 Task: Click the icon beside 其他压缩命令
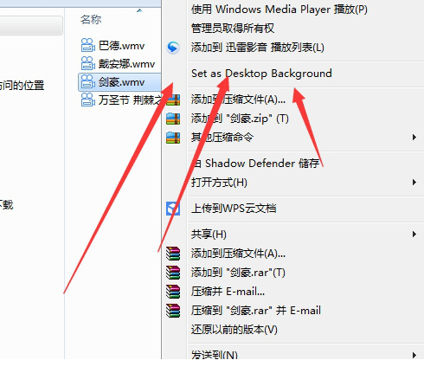(x=173, y=138)
